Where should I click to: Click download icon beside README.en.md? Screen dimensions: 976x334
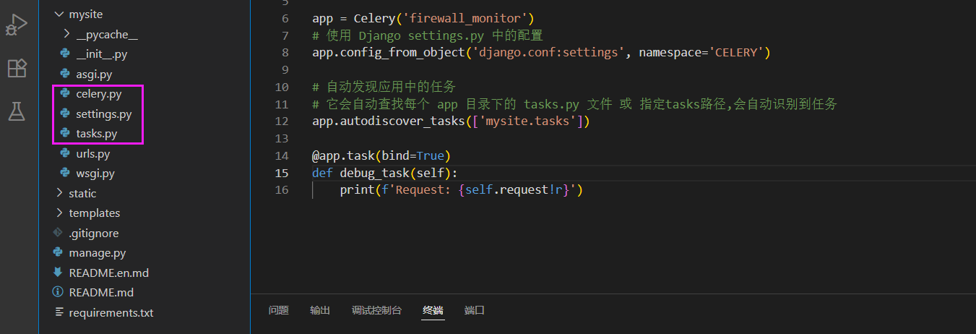coord(58,273)
